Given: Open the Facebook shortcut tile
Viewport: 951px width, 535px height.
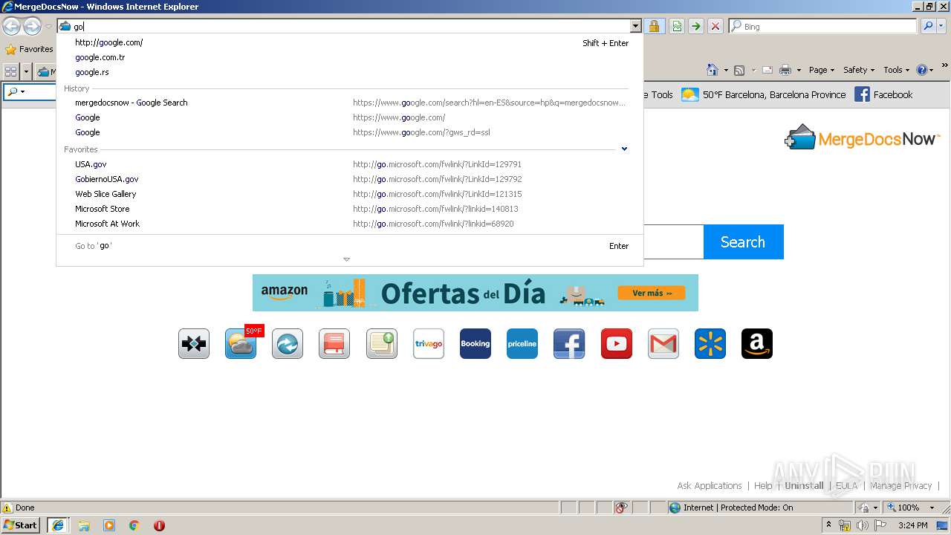Looking at the screenshot, I should pos(569,344).
